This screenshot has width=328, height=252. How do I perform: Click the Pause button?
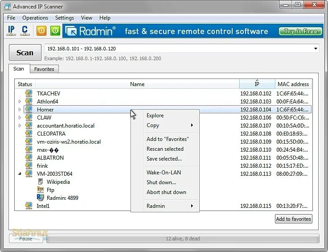[x=26, y=239]
